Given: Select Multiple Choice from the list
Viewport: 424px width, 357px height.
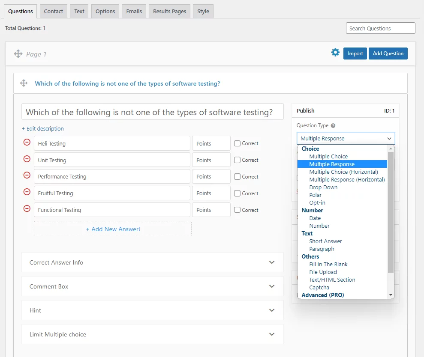Looking at the screenshot, I should point(342,156).
